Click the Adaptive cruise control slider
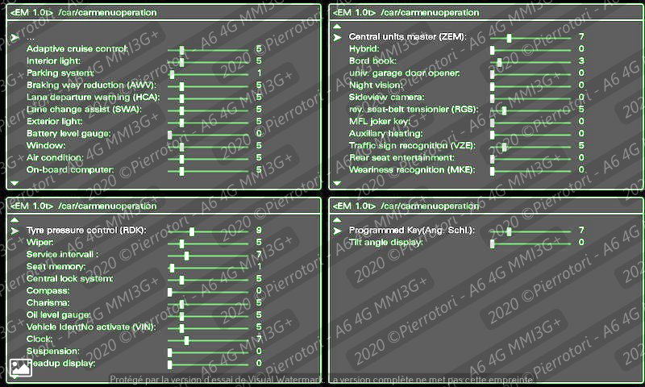The height and width of the screenshot is (387, 645). pyautogui.click(x=181, y=49)
